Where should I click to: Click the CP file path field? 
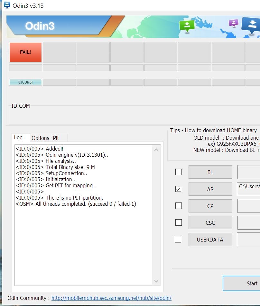click(249, 206)
